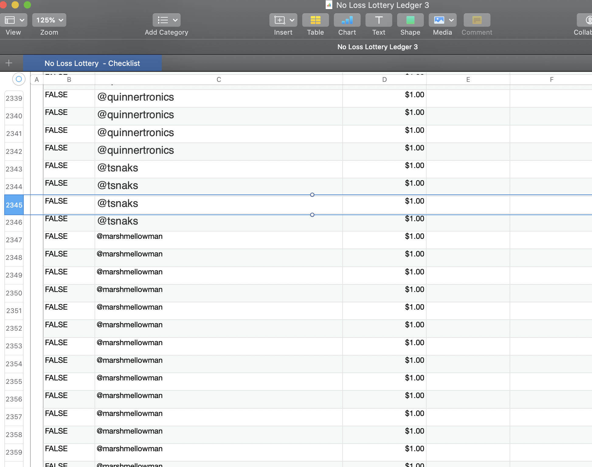The image size is (592, 467).
Task: Click the Insert icon in toolbar
Action: (279, 20)
